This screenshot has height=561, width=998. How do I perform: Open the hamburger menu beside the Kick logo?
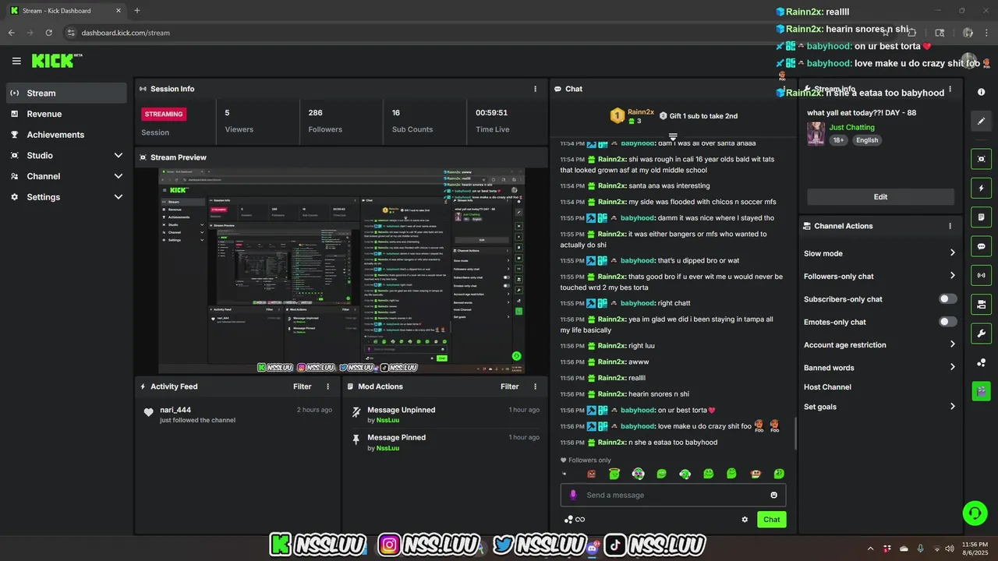pyautogui.click(x=16, y=61)
